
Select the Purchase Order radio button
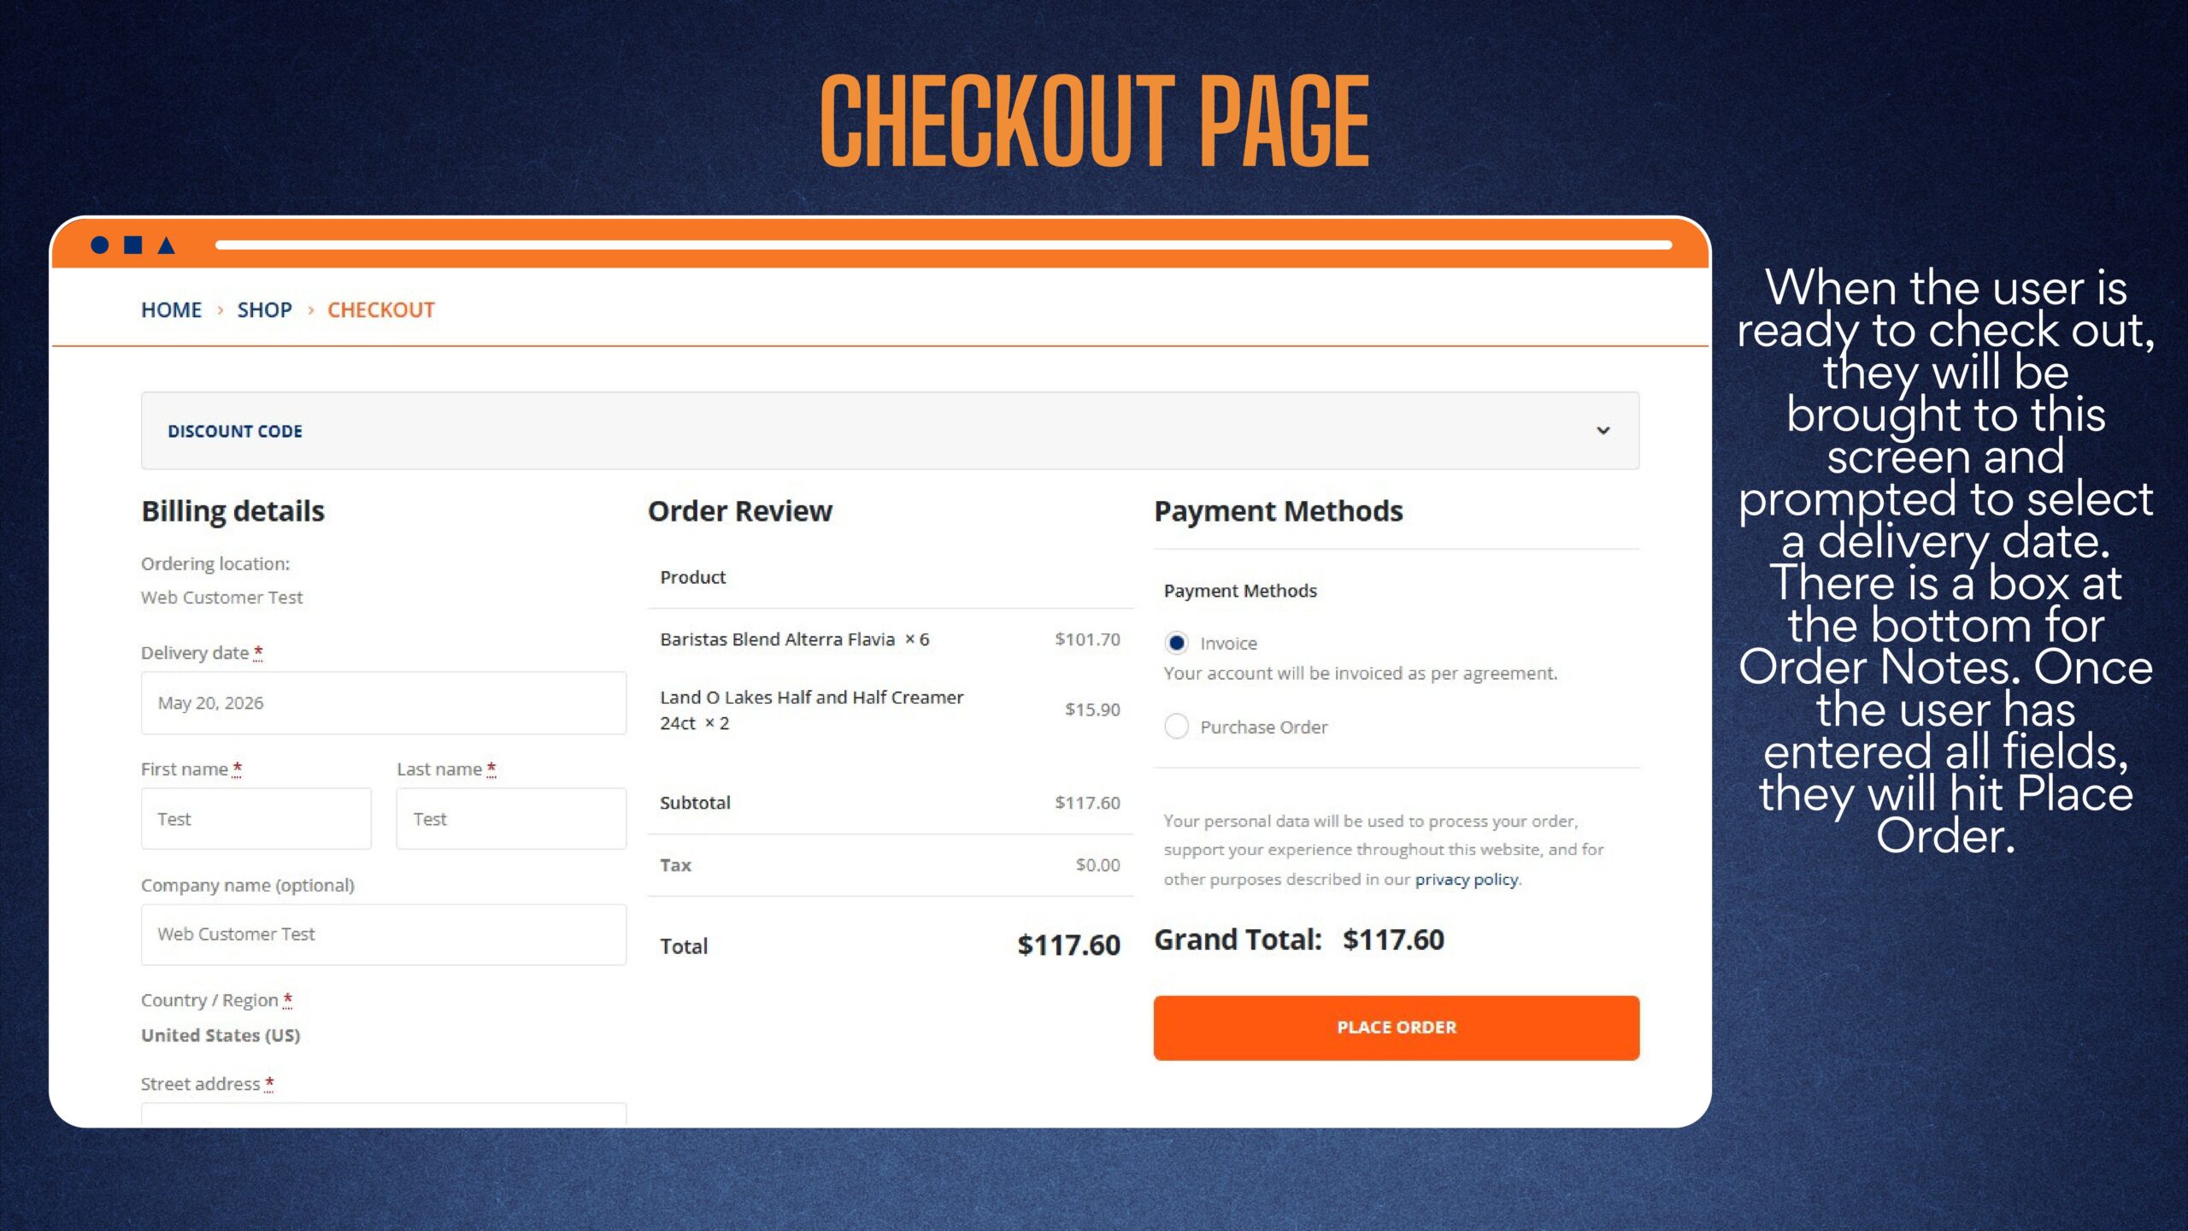point(1177,727)
